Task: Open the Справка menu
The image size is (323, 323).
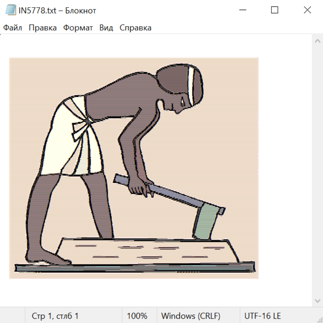Action: [x=135, y=28]
